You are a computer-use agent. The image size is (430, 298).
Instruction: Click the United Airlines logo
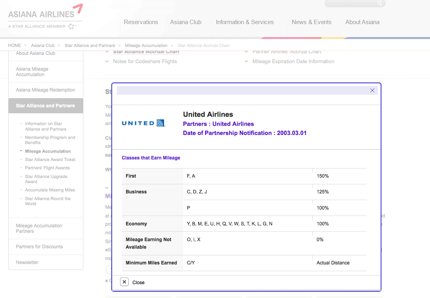click(143, 123)
